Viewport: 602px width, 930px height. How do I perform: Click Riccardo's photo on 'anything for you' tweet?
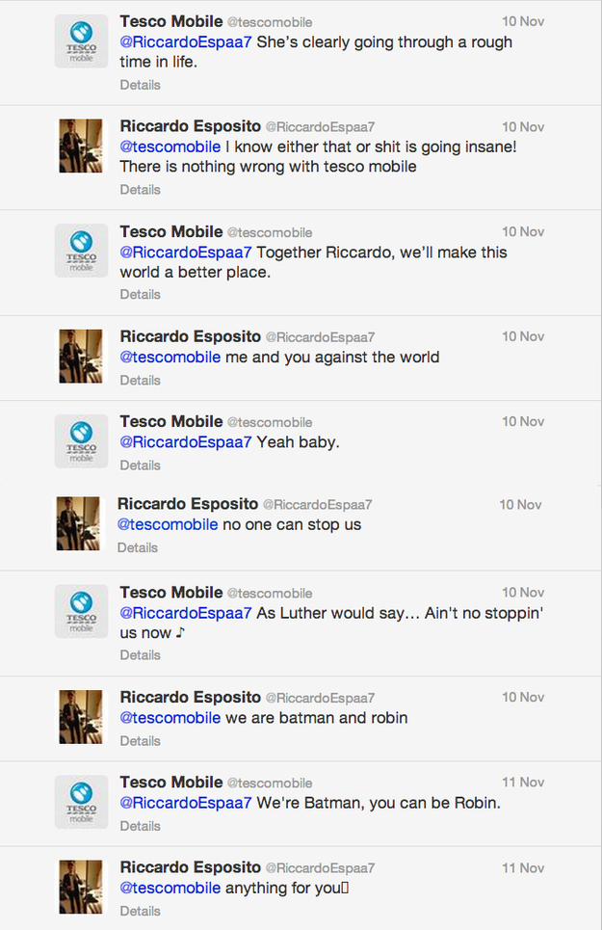[x=81, y=887]
